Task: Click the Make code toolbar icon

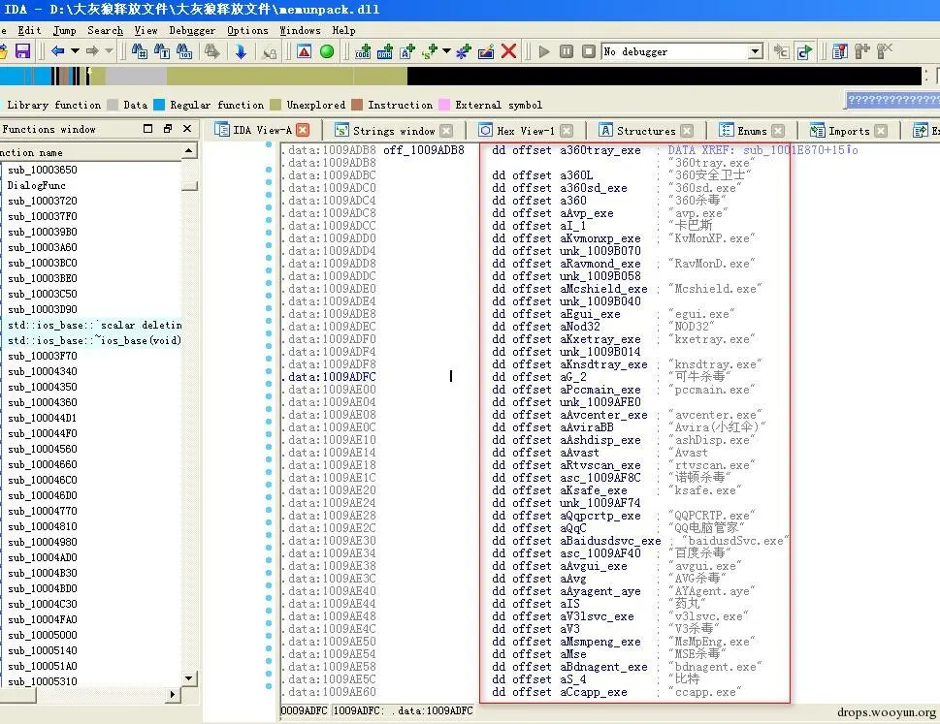Action: [364, 51]
